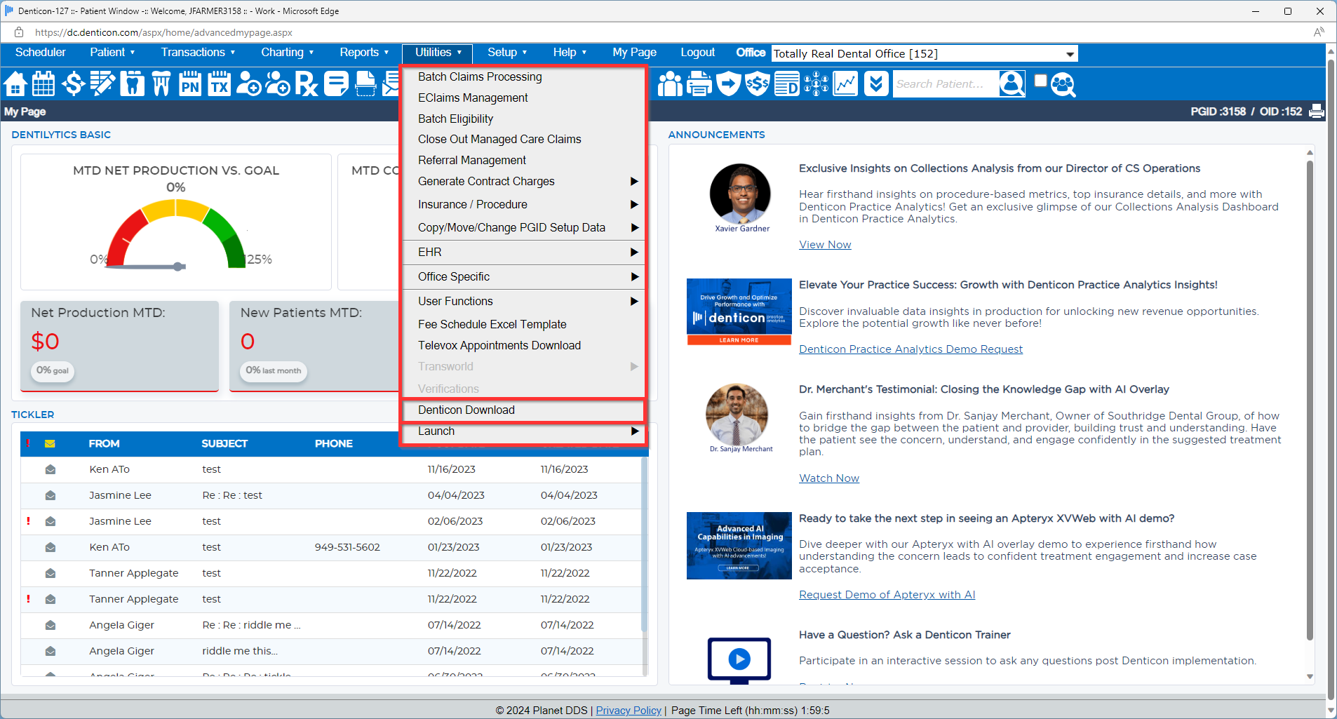The width and height of the screenshot is (1337, 719).
Task: Open the Rx prescription icon
Action: point(307,84)
